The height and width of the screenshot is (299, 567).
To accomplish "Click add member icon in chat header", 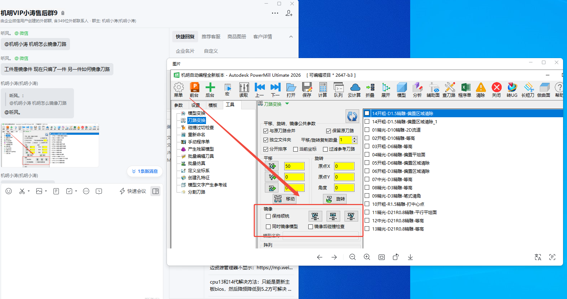I will pos(289,13).
